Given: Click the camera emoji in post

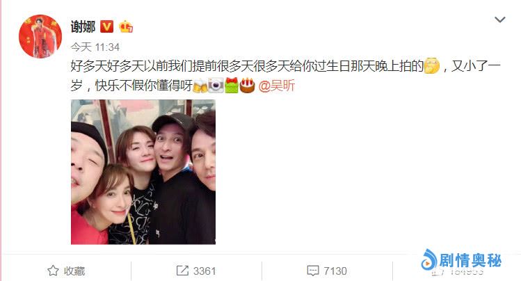Looking at the screenshot, I should [216, 86].
